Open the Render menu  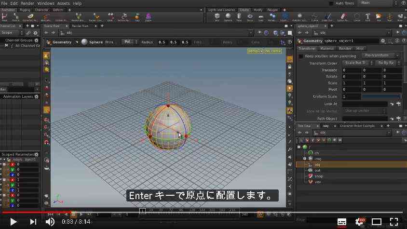click(x=27, y=3)
